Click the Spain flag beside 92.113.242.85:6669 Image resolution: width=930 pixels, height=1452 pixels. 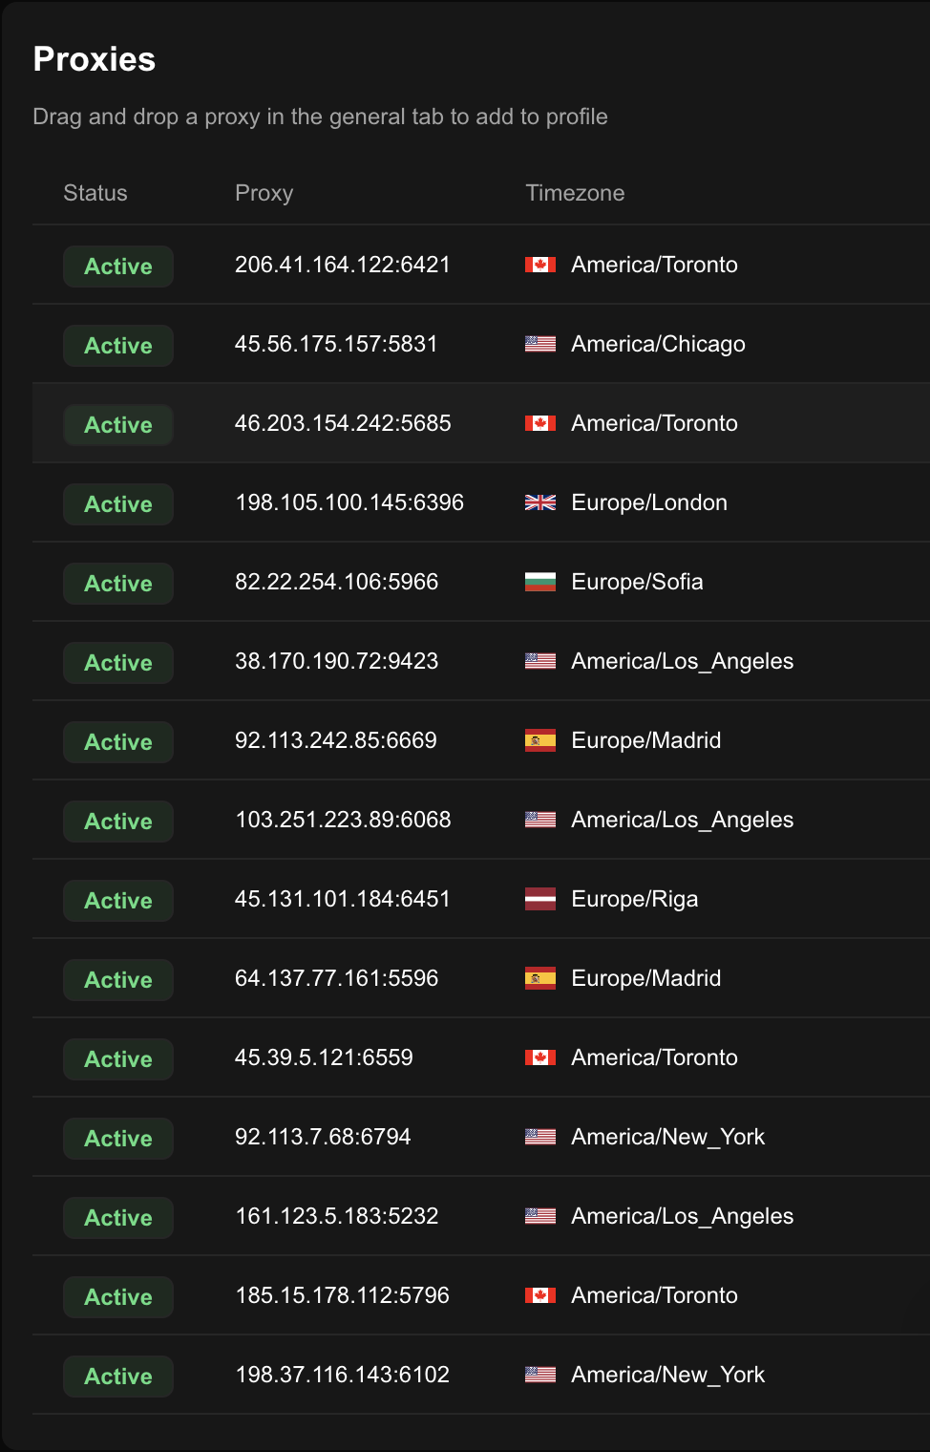[x=540, y=740]
